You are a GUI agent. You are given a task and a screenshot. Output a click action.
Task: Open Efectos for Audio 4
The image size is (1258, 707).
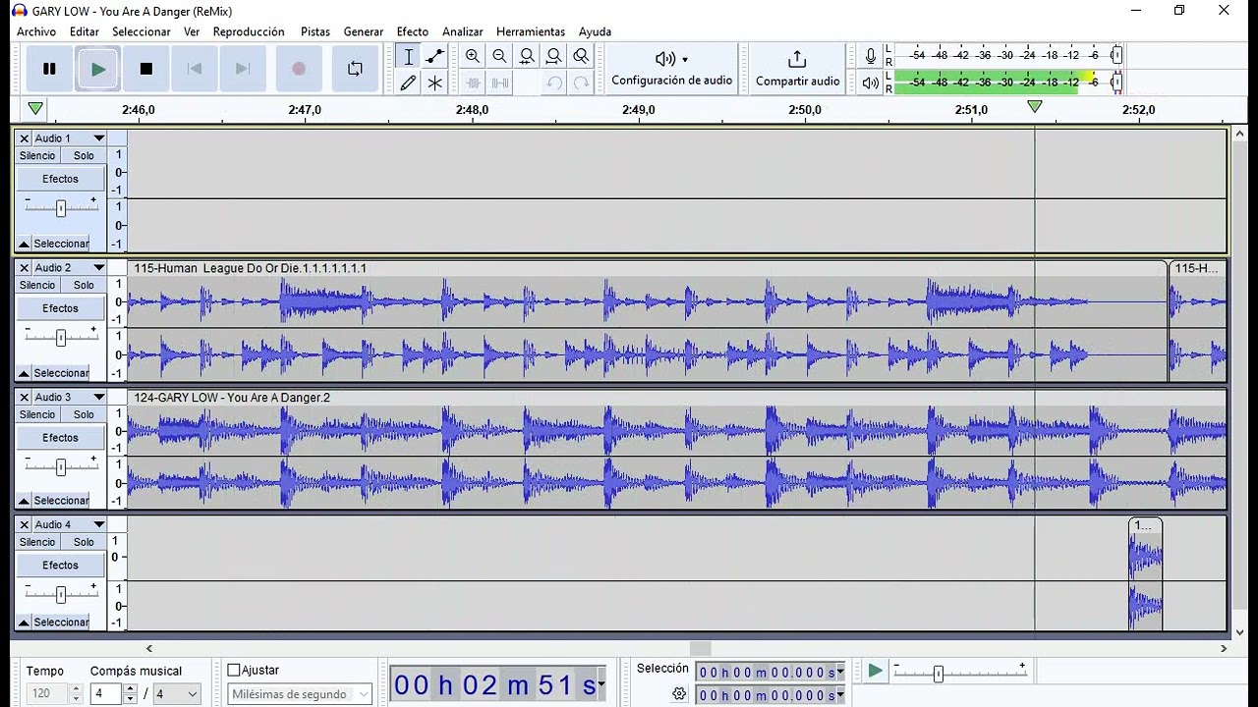[60, 566]
